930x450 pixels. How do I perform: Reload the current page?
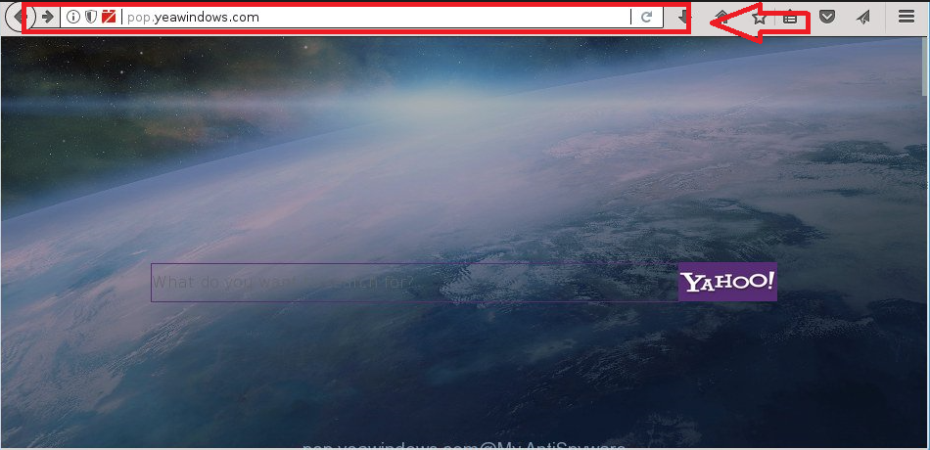(647, 18)
